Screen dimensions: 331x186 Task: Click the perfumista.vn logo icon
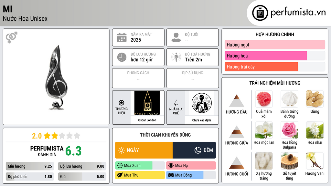260,13
